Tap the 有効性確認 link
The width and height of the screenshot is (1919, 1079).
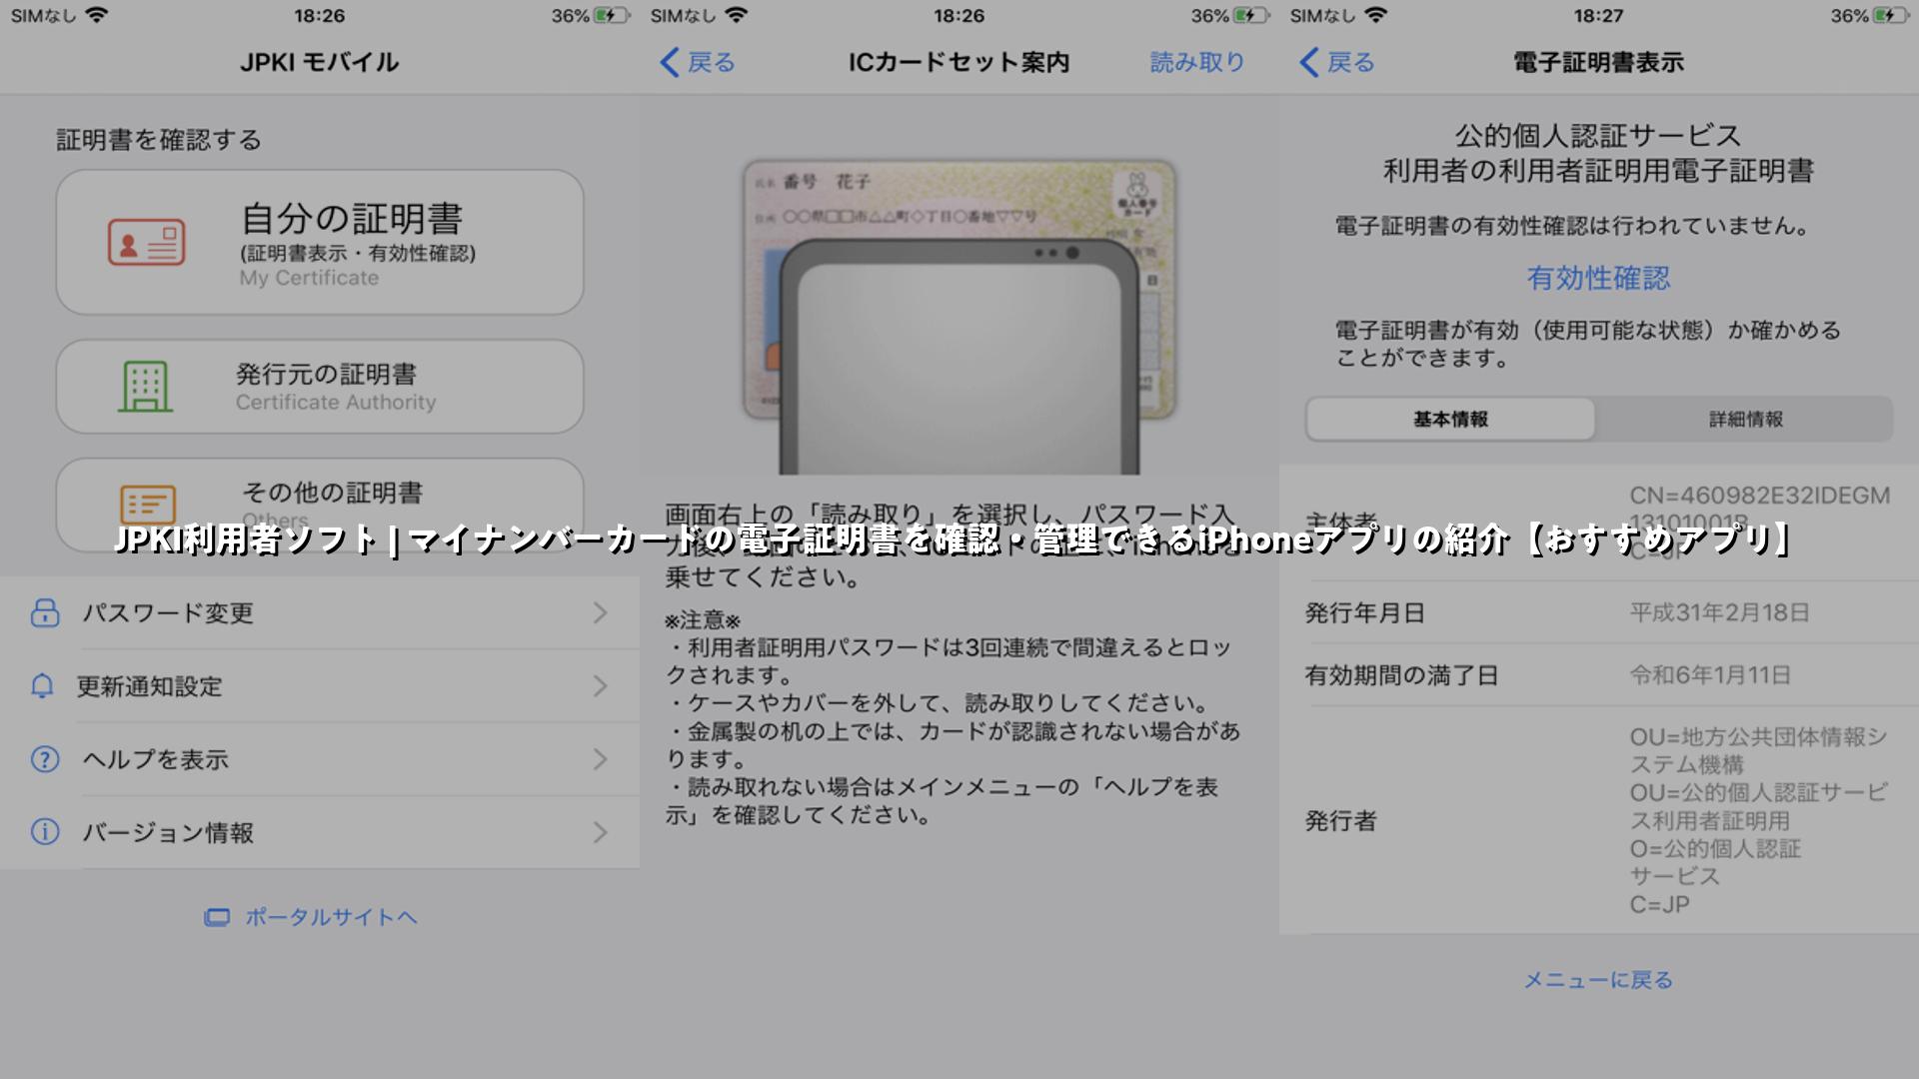(1598, 278)
